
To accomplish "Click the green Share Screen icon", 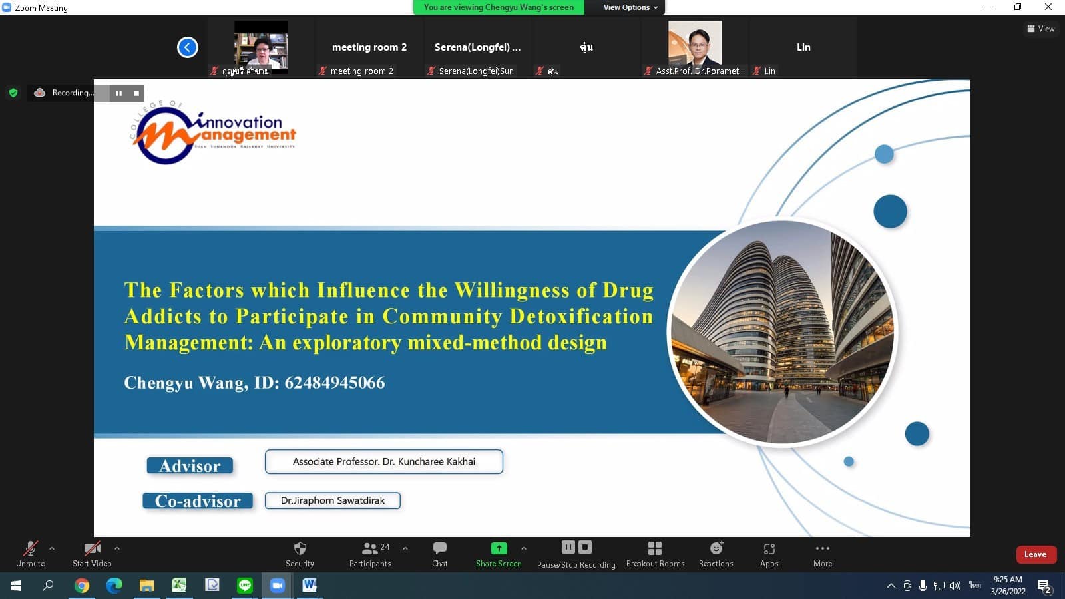I will 499,548.
